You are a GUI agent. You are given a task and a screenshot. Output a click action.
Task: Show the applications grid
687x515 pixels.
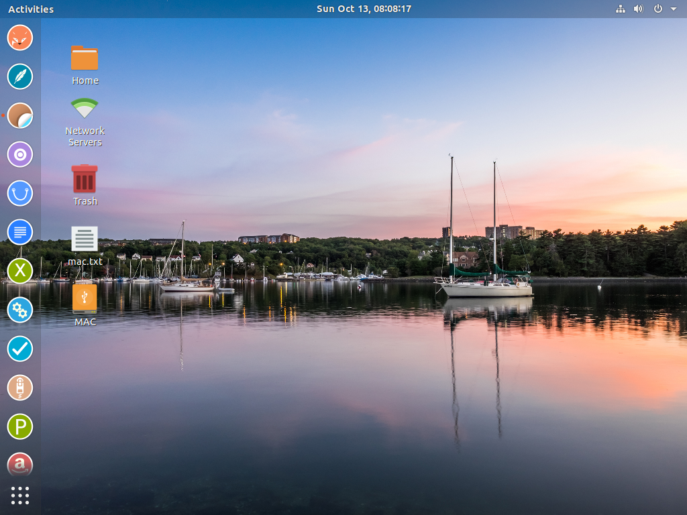[19, 496]
